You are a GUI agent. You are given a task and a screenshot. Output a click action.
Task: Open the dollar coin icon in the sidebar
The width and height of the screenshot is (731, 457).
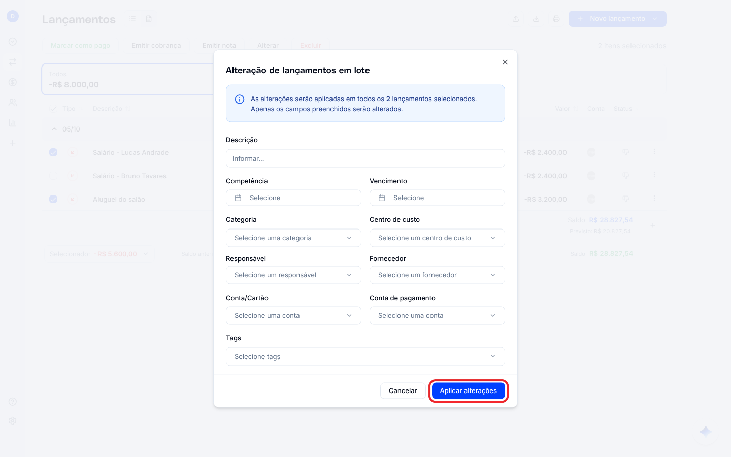coord(13,82)
